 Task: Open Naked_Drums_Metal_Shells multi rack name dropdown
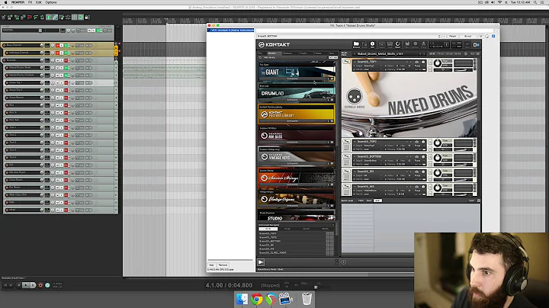[355, 54]
